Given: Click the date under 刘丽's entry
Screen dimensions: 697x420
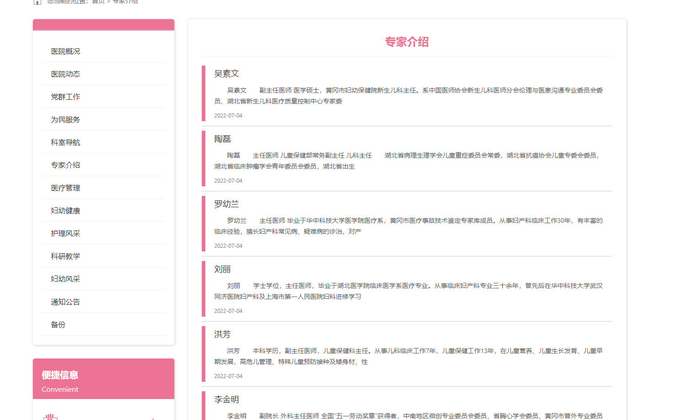Looking at the screenshot, I should (x=228, y=311).
